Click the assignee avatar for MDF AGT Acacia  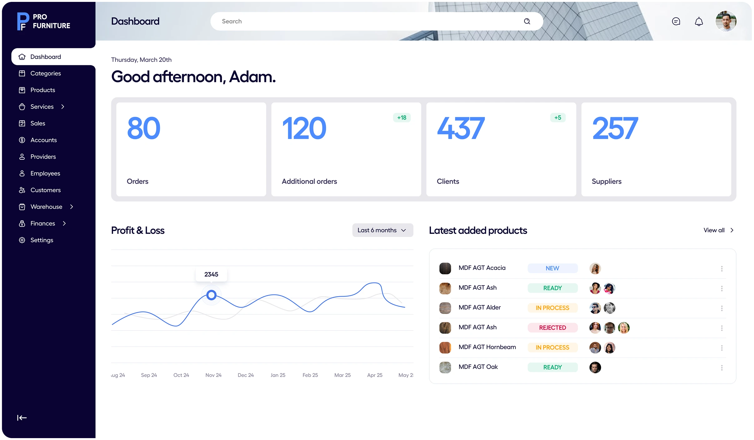click(595, 268)
